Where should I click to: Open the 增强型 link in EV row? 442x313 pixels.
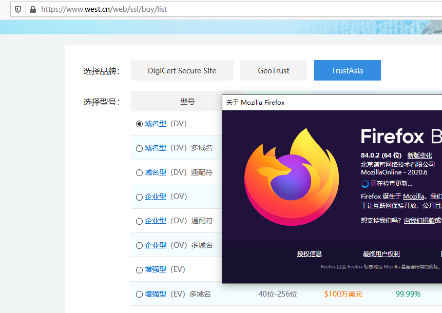(x=156, y=270)
